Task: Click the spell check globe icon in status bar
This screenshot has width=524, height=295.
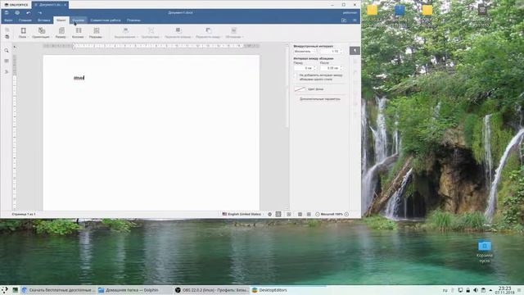Action: pos(269,214)
